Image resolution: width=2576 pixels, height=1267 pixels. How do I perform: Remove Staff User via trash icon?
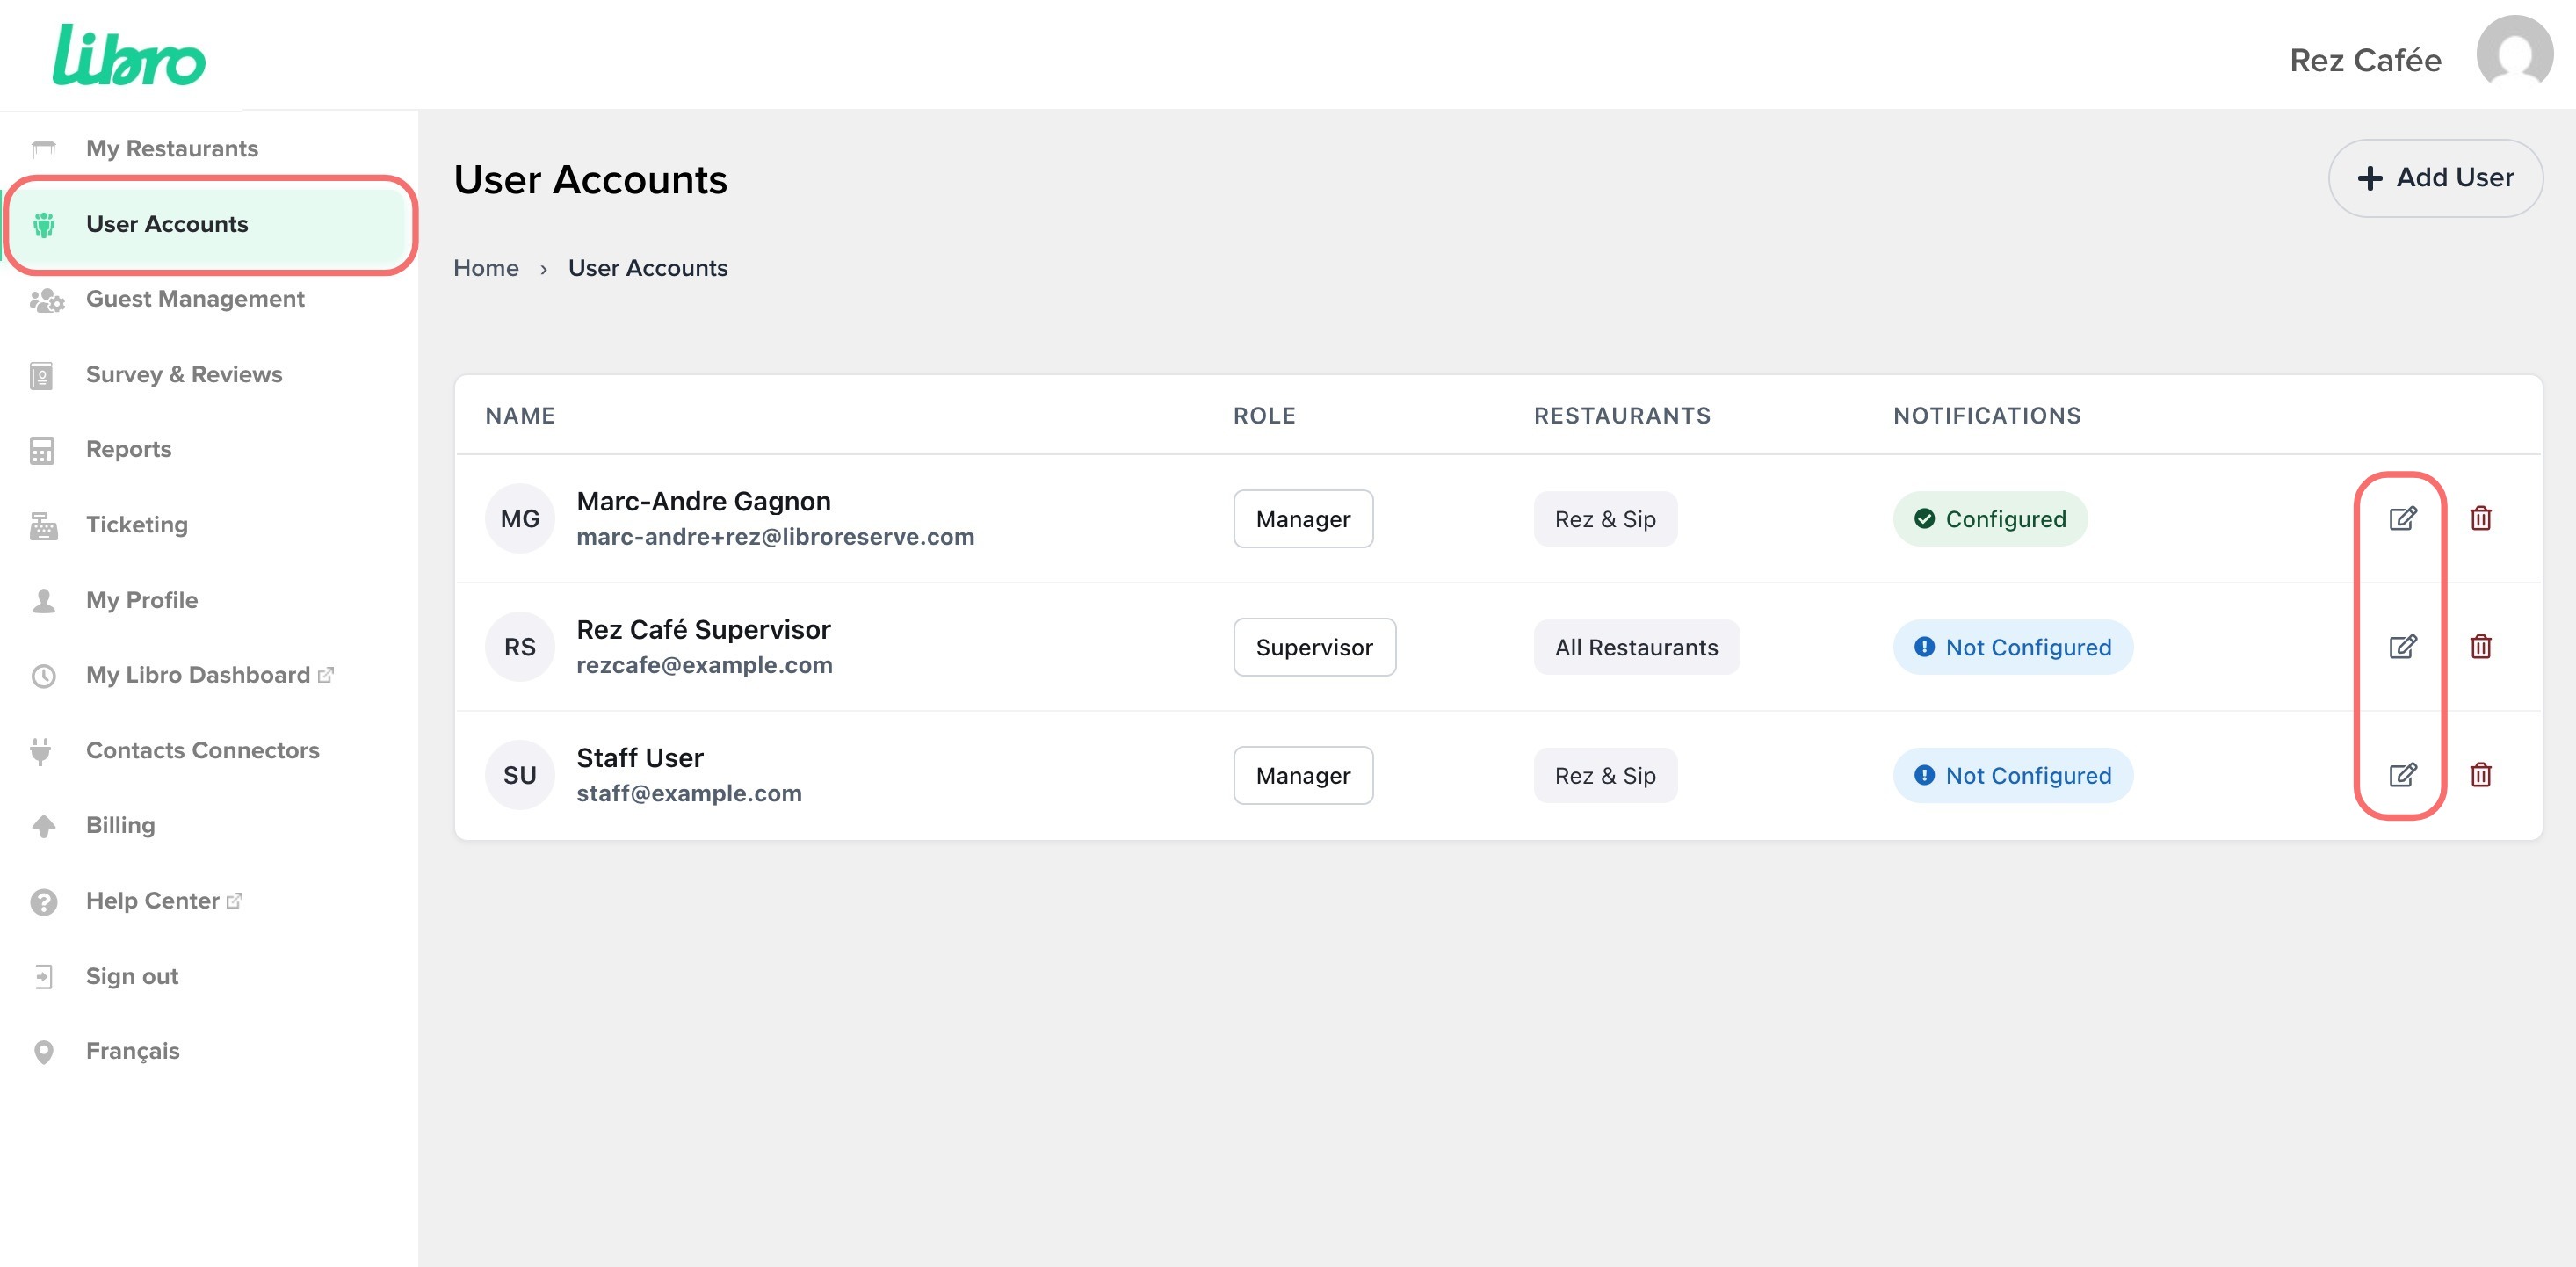click(2480, 774)
